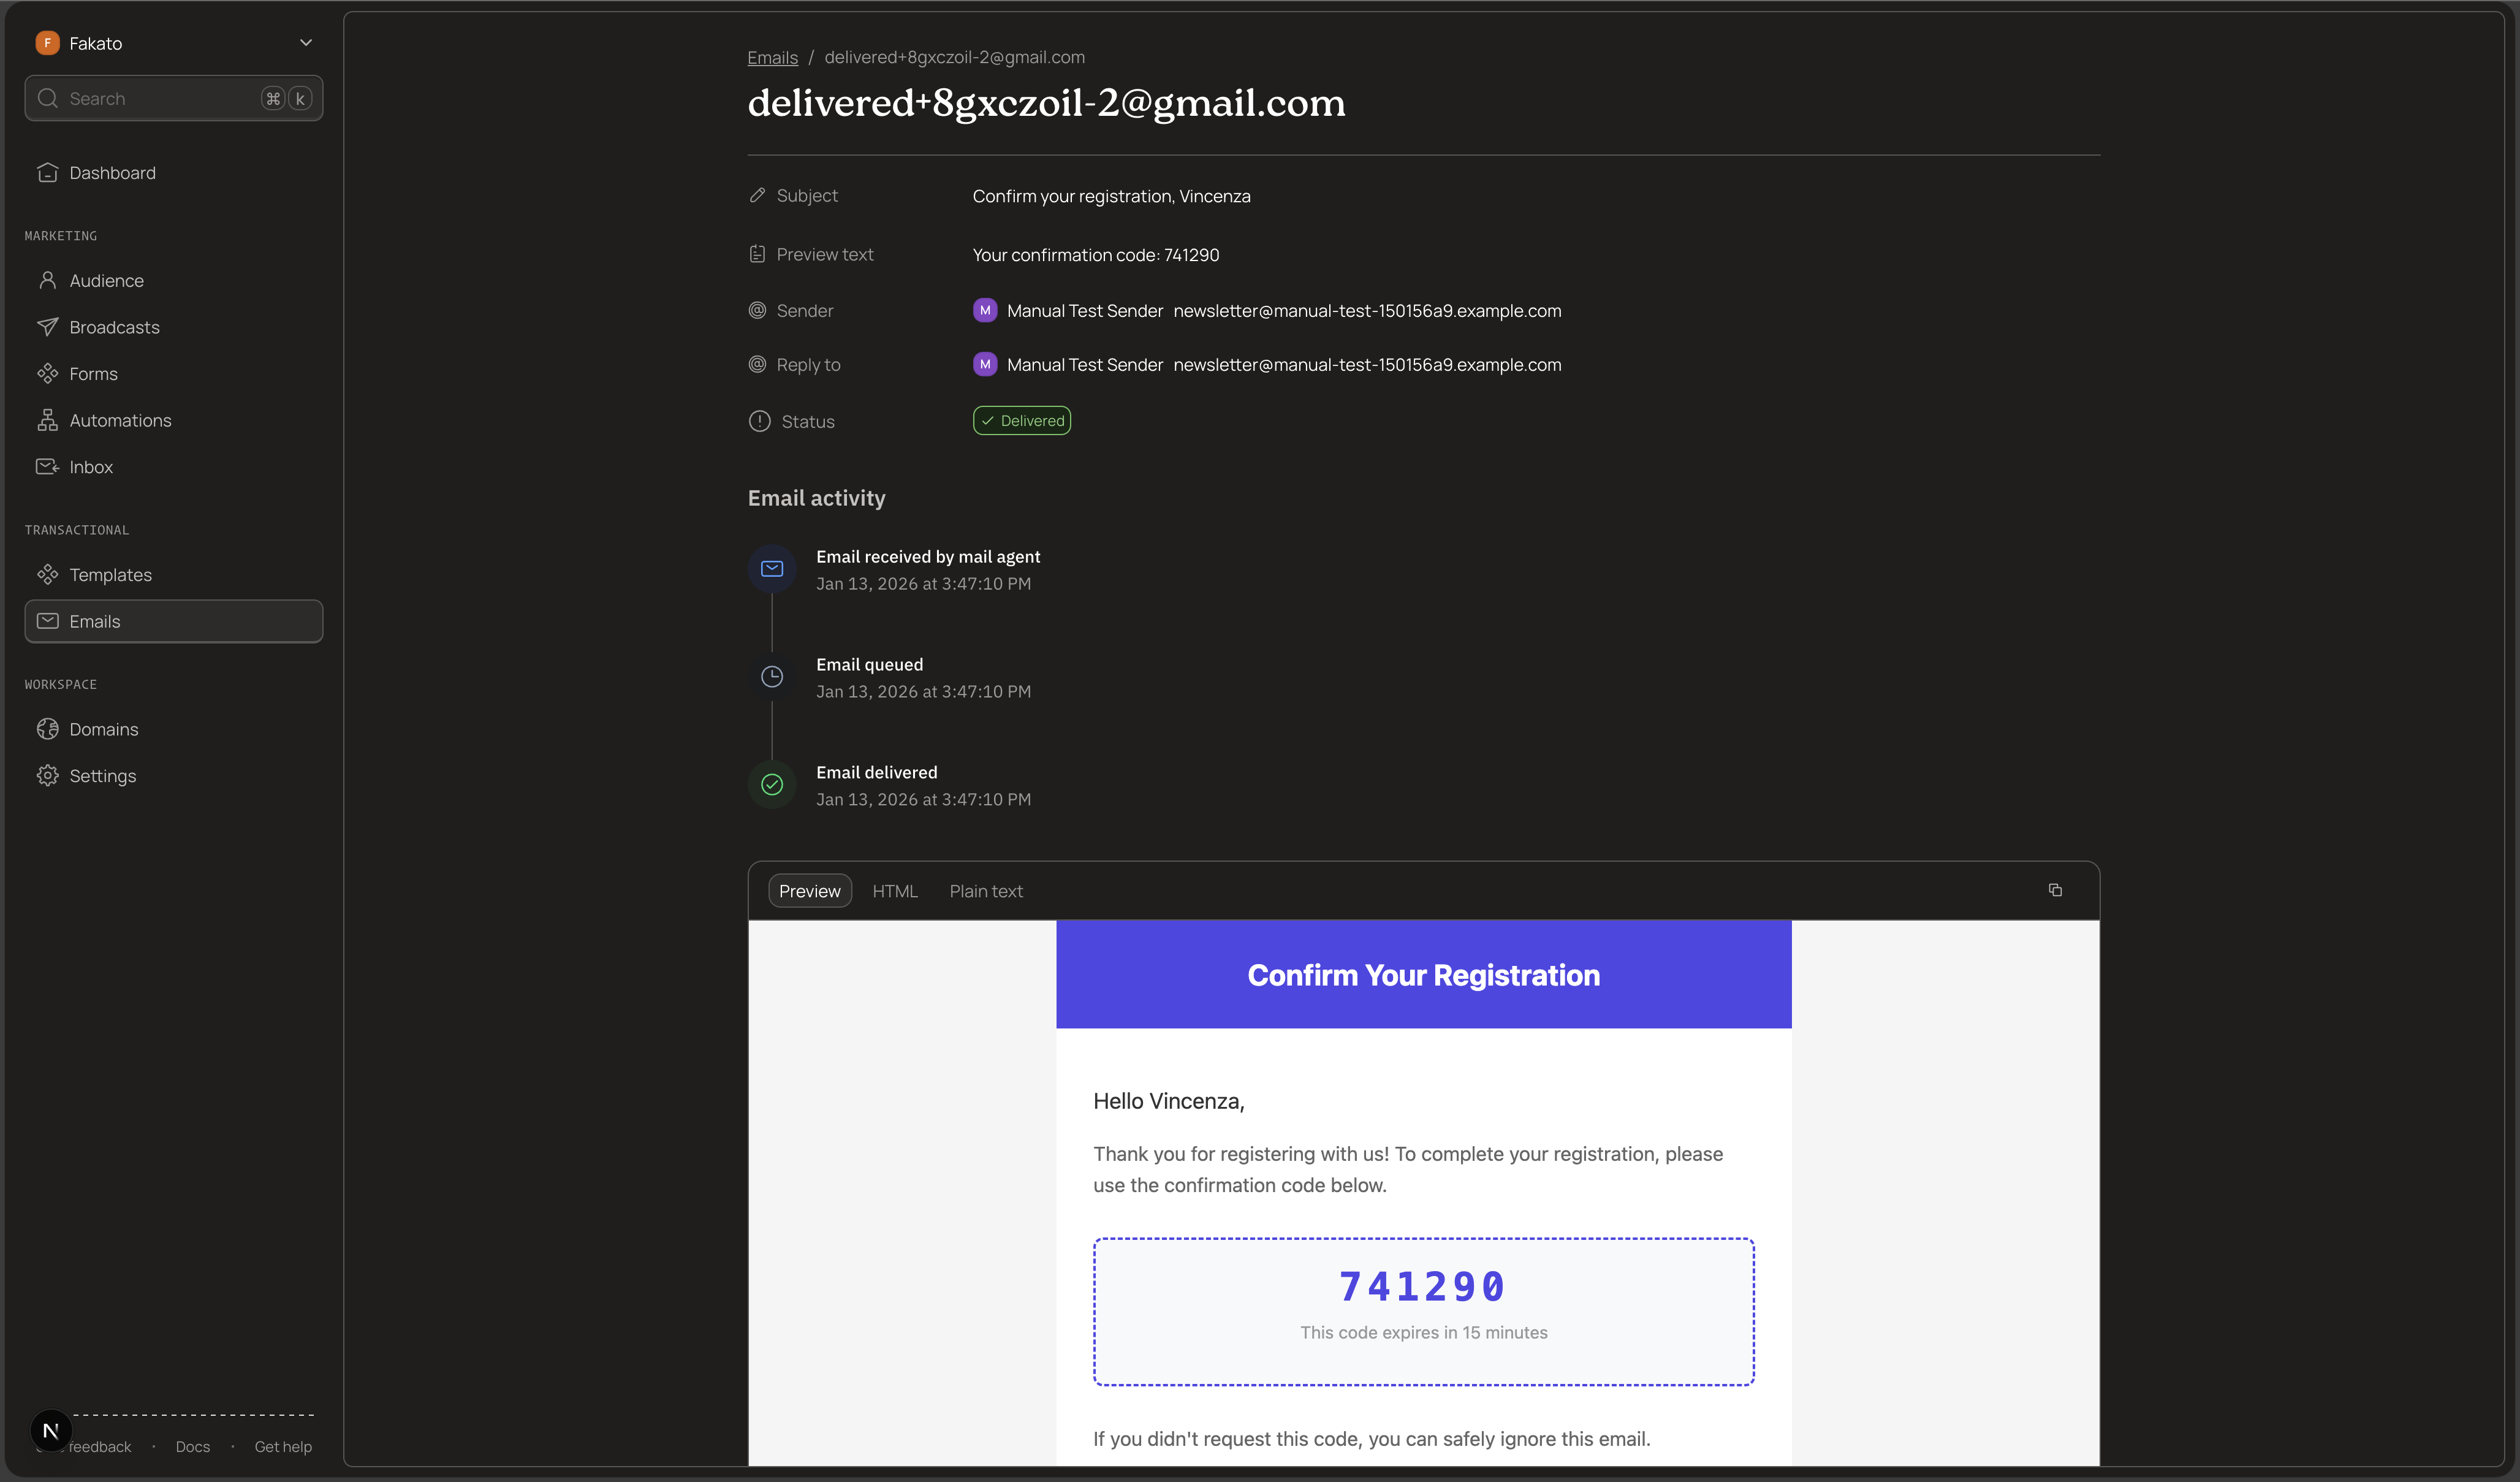Viewport: 2520px width, 1482px height.
Task: Expand the Fakato workspace dropdown
Action: (x=306, y=42)
